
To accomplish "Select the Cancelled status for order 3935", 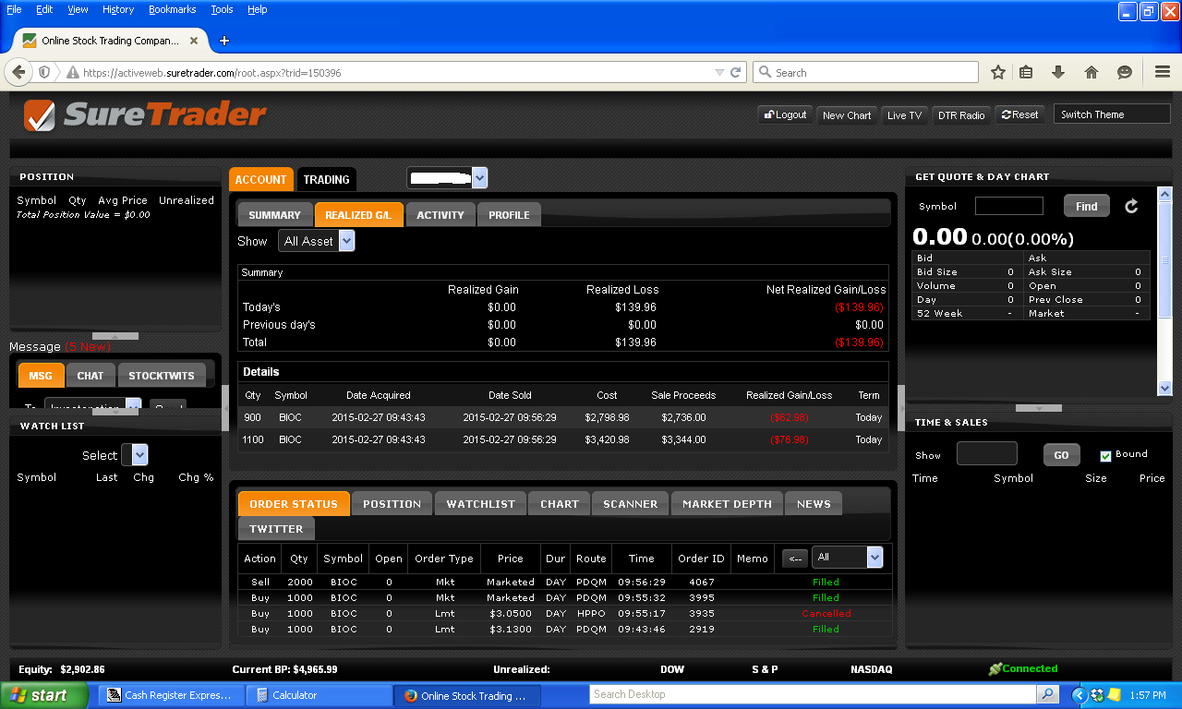I will [x=826, y=613].
